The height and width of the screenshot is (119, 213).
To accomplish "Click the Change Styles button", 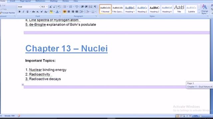I will pos(205,10).
